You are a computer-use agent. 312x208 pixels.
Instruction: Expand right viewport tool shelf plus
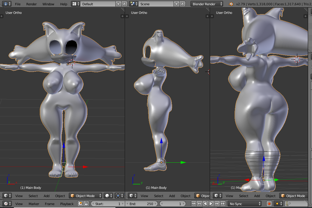pos(212,16)
